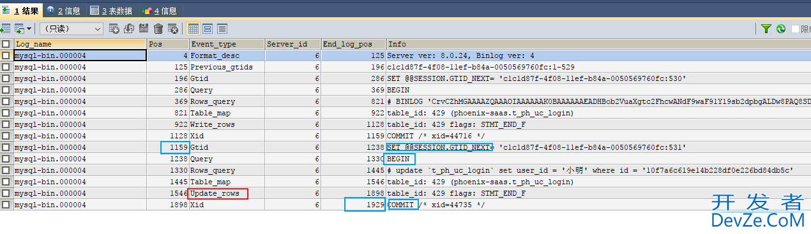Open the （只读） read-only dropdown
The height and width of the screenshot is (234, 811).
[x=71, y=29]
